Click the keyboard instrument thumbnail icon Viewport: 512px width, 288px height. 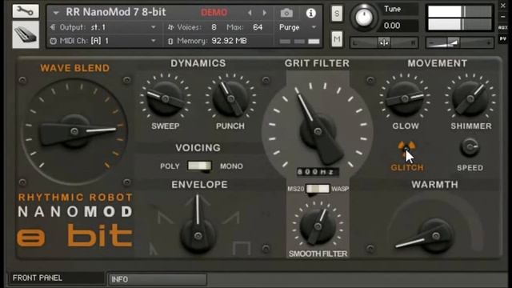(x=26, y=34)
